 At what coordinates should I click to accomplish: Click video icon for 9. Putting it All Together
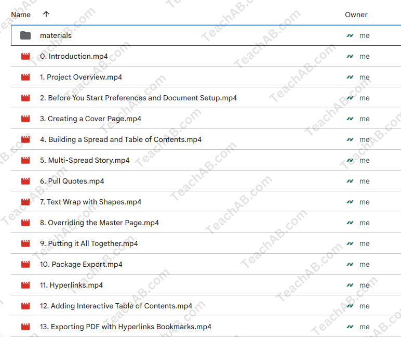(25, 243)
